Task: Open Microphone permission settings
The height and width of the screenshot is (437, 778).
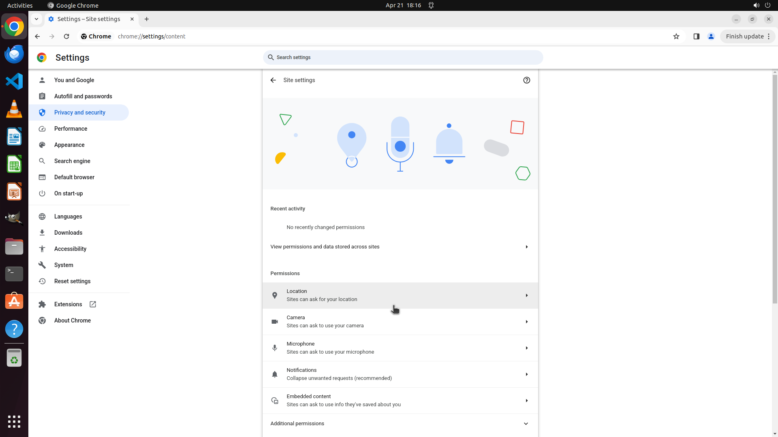Action: [400, 348]
